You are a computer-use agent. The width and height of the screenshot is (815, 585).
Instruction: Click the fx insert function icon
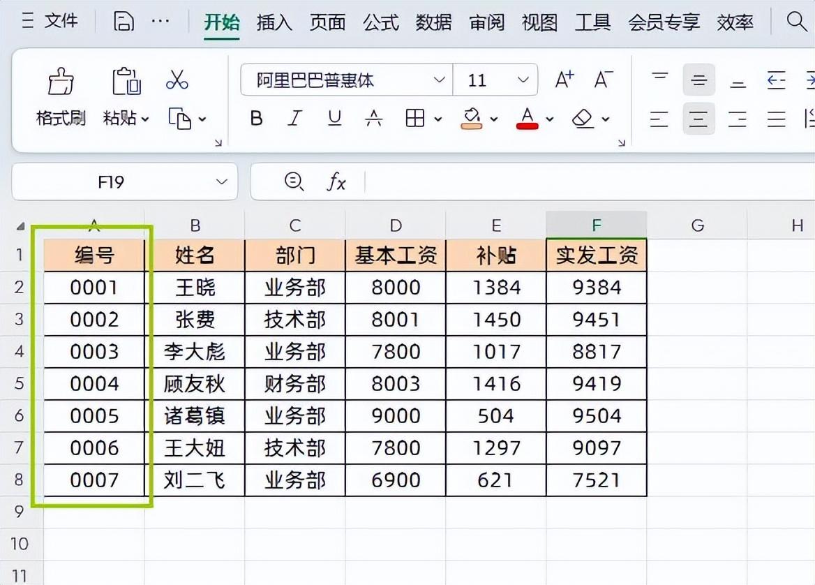point(336,182)
